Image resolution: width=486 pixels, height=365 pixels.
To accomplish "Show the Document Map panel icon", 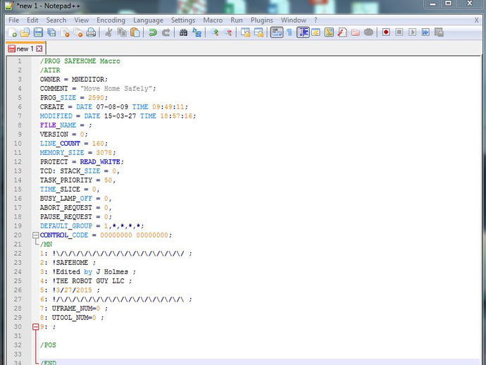I will pos(329,32).
